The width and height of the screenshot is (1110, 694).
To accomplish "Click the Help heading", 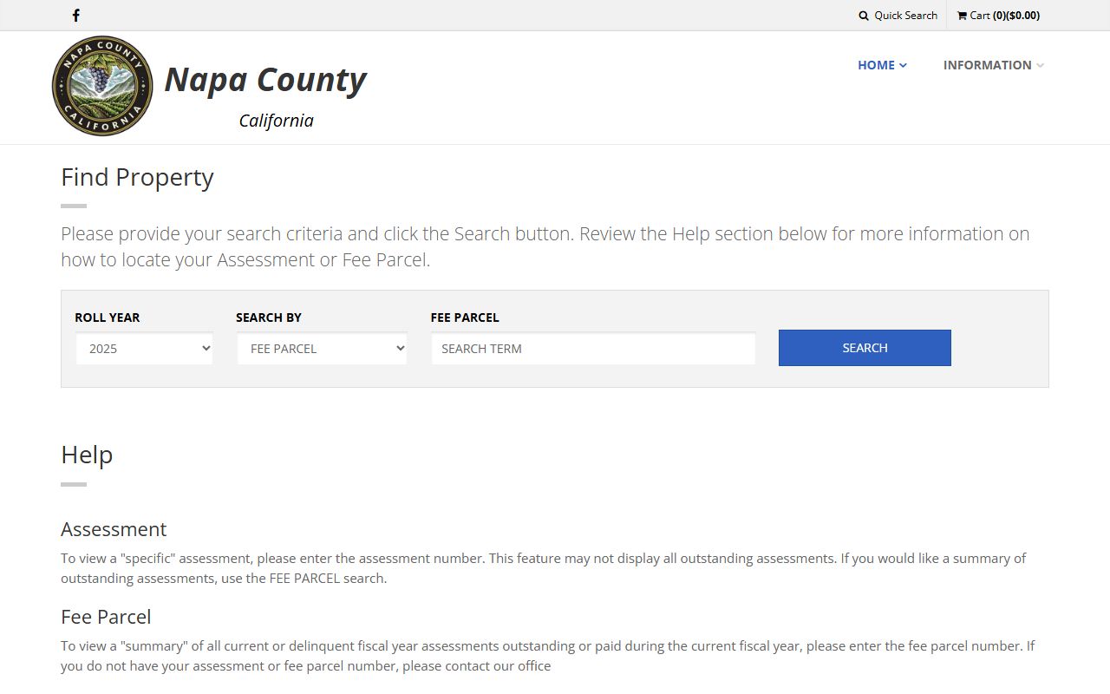I will pos(87,455).
